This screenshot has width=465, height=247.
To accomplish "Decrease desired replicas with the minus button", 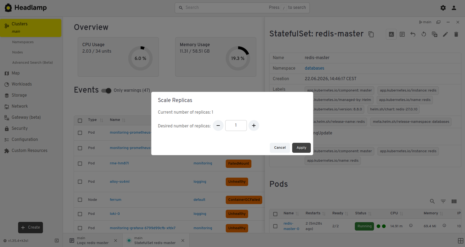I will coord(218,126).
